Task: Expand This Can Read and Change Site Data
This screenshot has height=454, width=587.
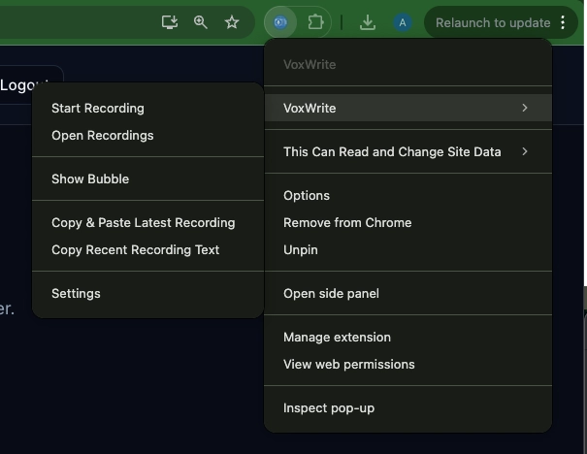Action: (x=408, y=151)
